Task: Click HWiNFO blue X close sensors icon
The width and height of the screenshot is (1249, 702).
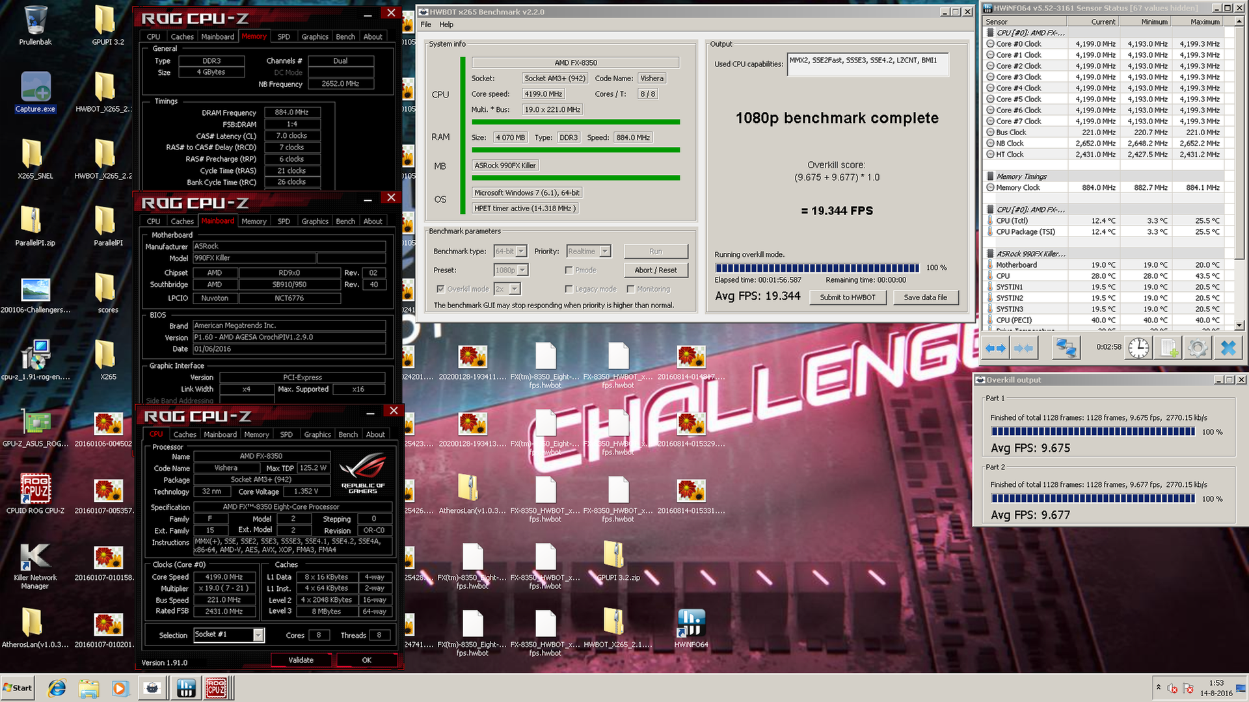Action: 1228,348
